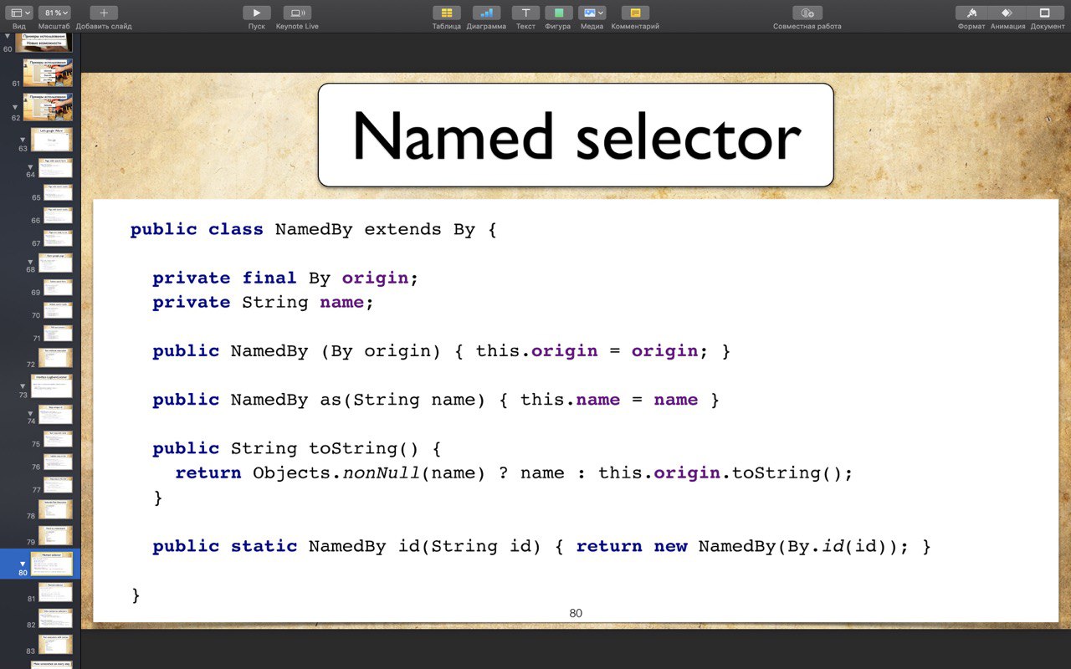Add a slide with Добавить слайд button

104,13
